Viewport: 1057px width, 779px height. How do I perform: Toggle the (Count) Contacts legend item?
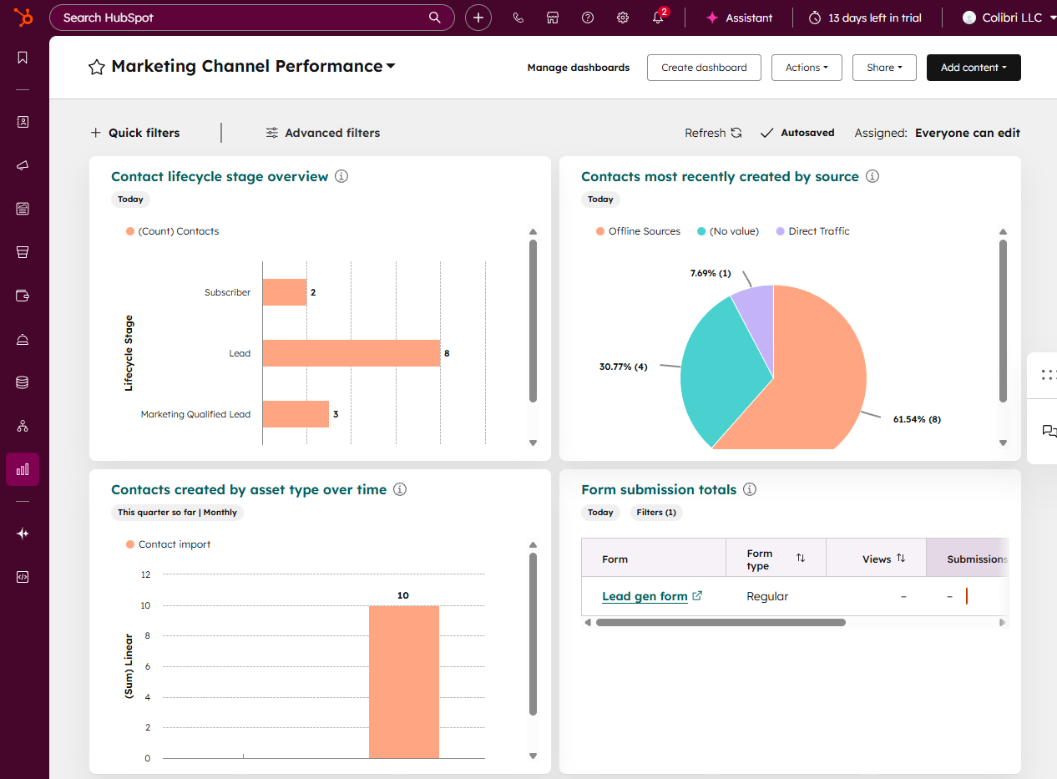coord(172,230)
